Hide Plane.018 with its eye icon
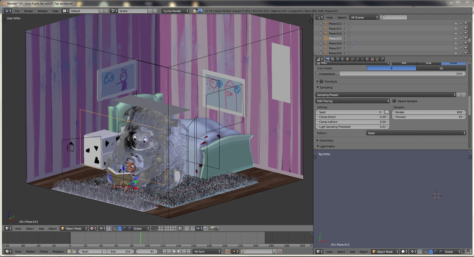 pos(456,53)
